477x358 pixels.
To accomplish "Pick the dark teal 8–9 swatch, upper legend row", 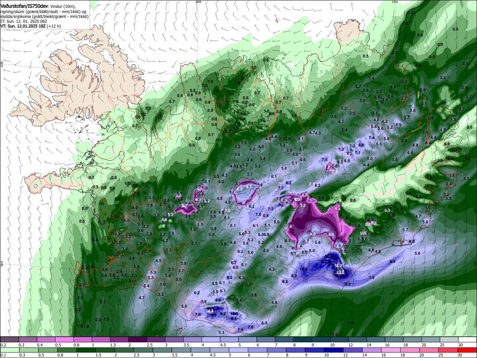I will 303,339.
